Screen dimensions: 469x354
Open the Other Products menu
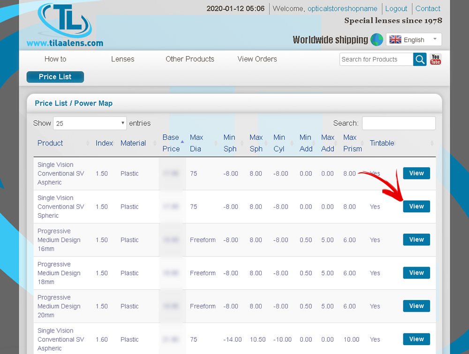190,59
